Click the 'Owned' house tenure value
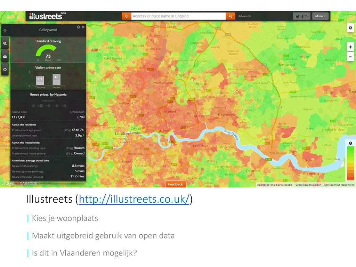Viewport: 356px width, 267px height. (79, 153)
